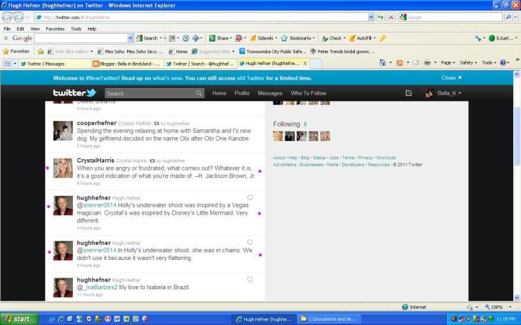This screenshot has width=521, height=325.
Task: Click the RSS feeds icon in command bar
Action: 400,62
